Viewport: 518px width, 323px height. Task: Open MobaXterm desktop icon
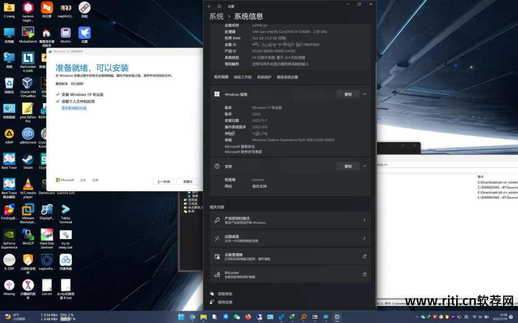pyautogui.click(x=28, y=35)
